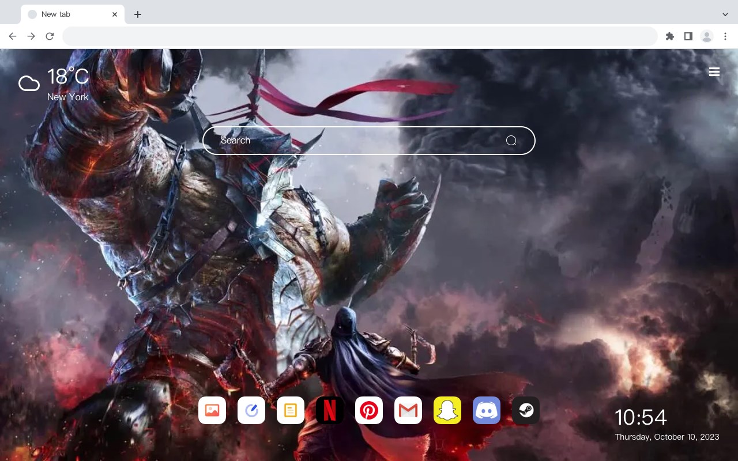The height and width of the screenshot is (461, 738).
Task: Open the Chrome three-dot menu
Action: tap(725, 36)
